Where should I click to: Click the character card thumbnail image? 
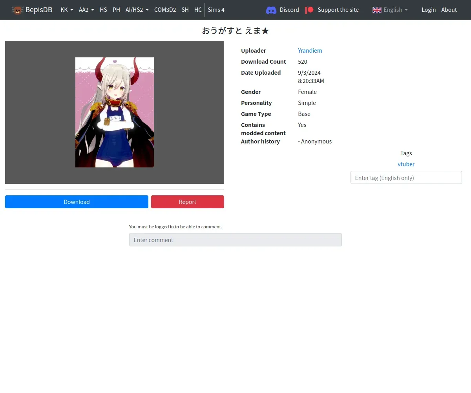(x=115, y=112)
